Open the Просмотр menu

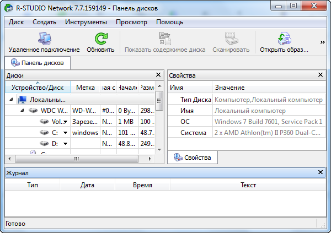131,22
